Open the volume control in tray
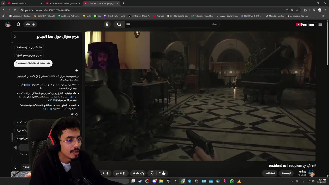 pyautogui.click(x=313, y=181)
